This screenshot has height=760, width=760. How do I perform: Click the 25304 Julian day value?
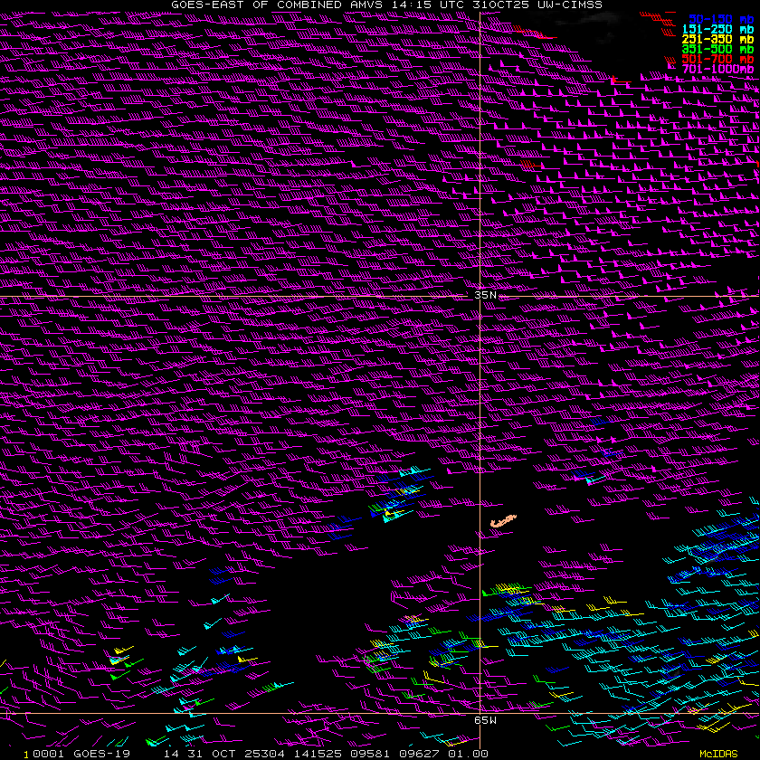point(262,754)
